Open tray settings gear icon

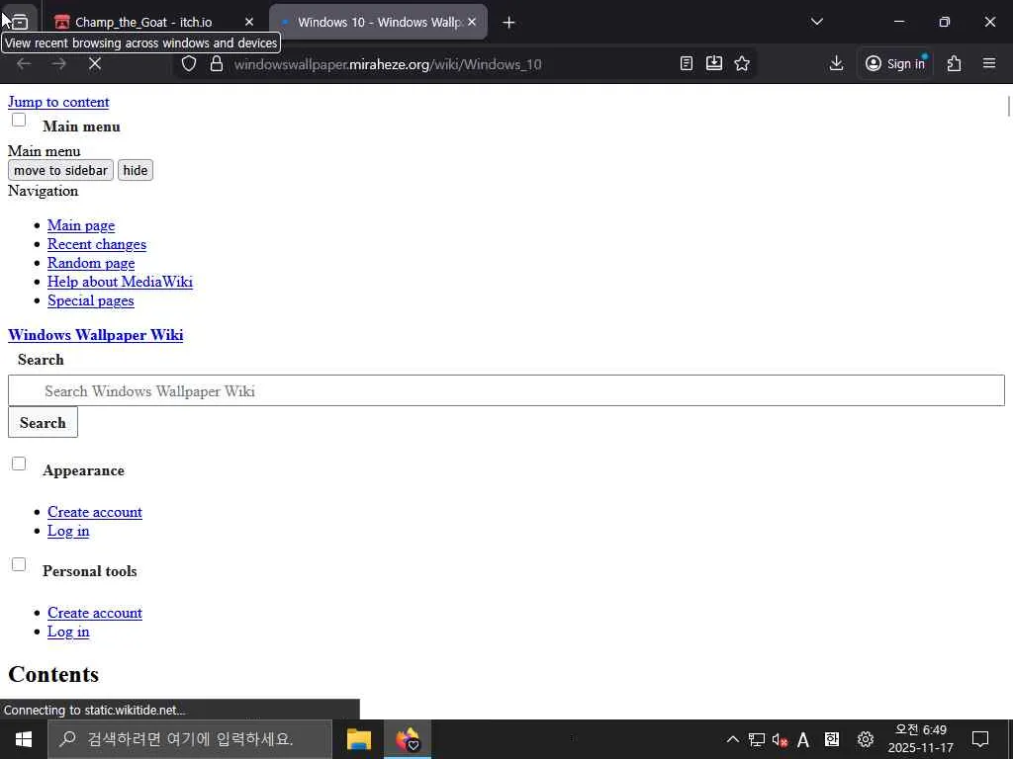tap(866, 739)
